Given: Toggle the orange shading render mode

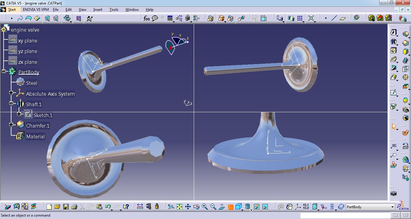Looking at the screenshot, I should [230, 207].
